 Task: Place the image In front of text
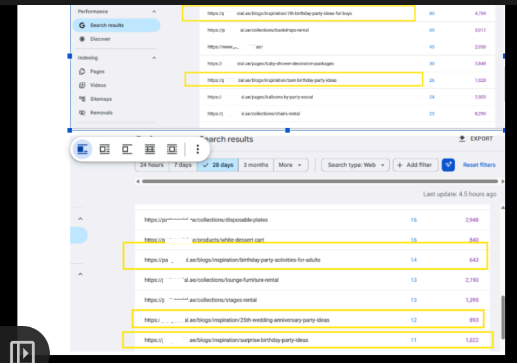pos(172,149)
